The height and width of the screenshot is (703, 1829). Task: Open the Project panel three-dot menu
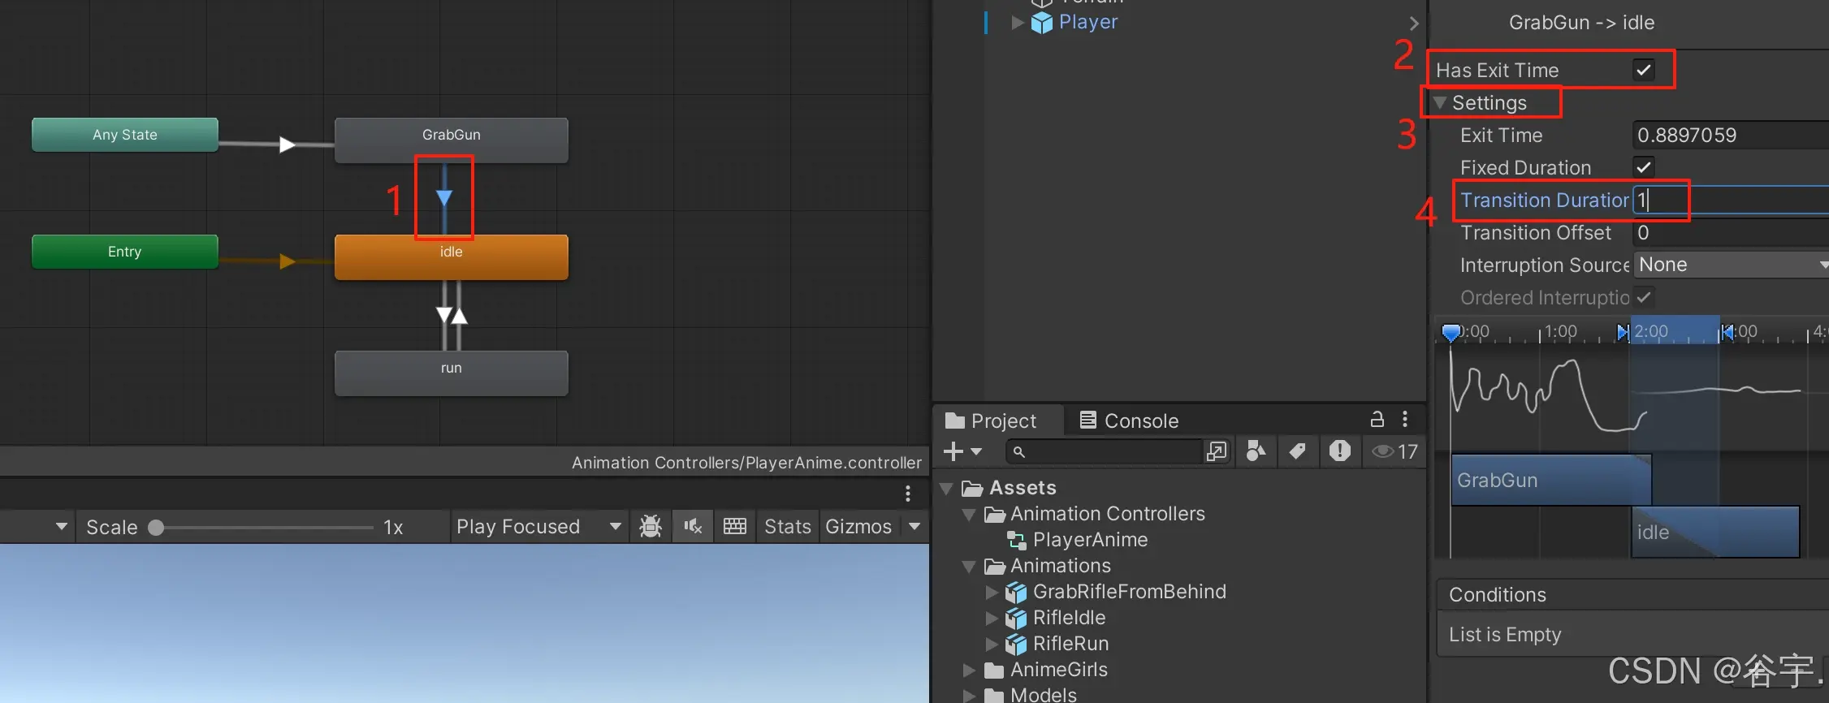click(x=1405, y=419)
